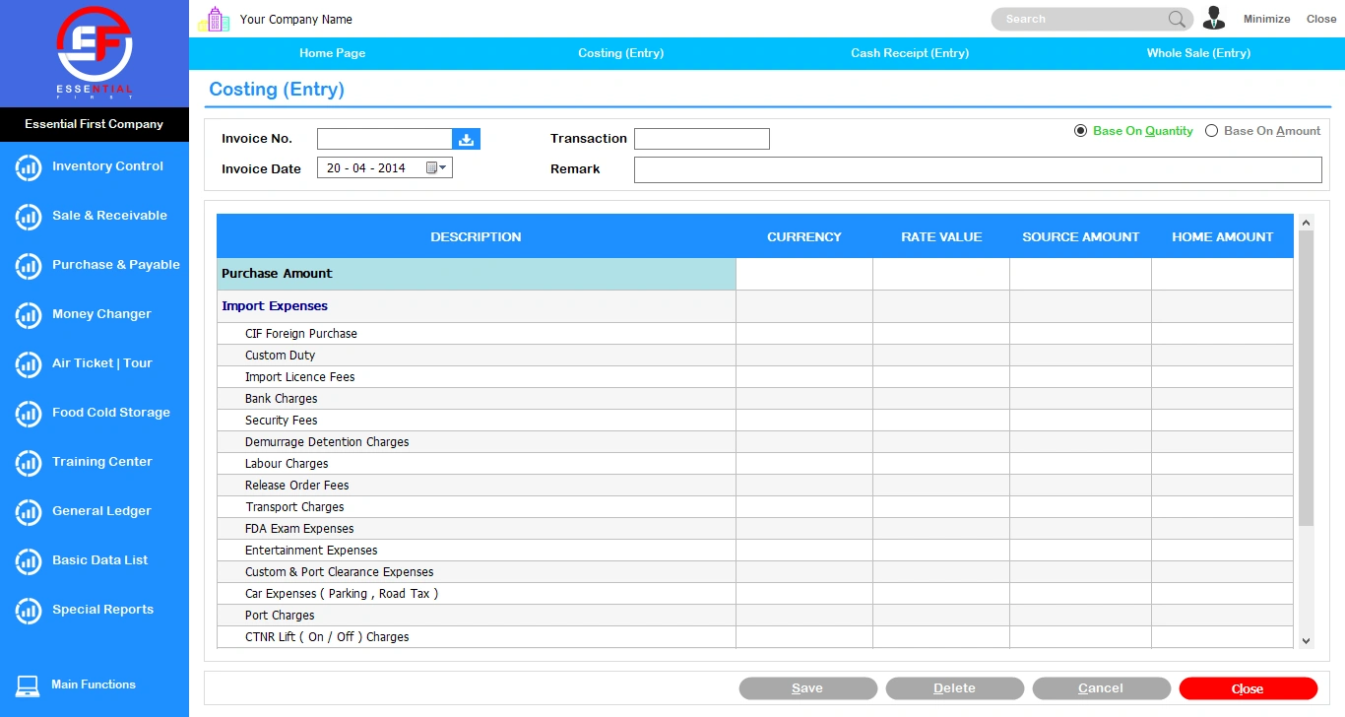The width and height of the screenshot is (1345, 717).
Task: Click the table scroll up arrow
Action: coord(1307,223)
